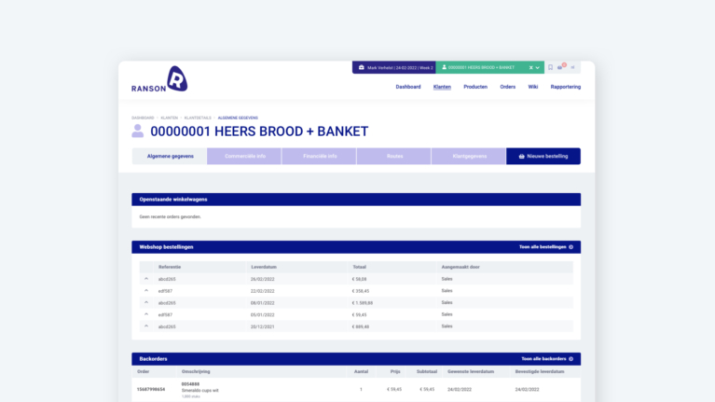Expand the edf587 order dated 05/01/2022
The width and height of the screenshot is (715, 402).
[146, 314]
